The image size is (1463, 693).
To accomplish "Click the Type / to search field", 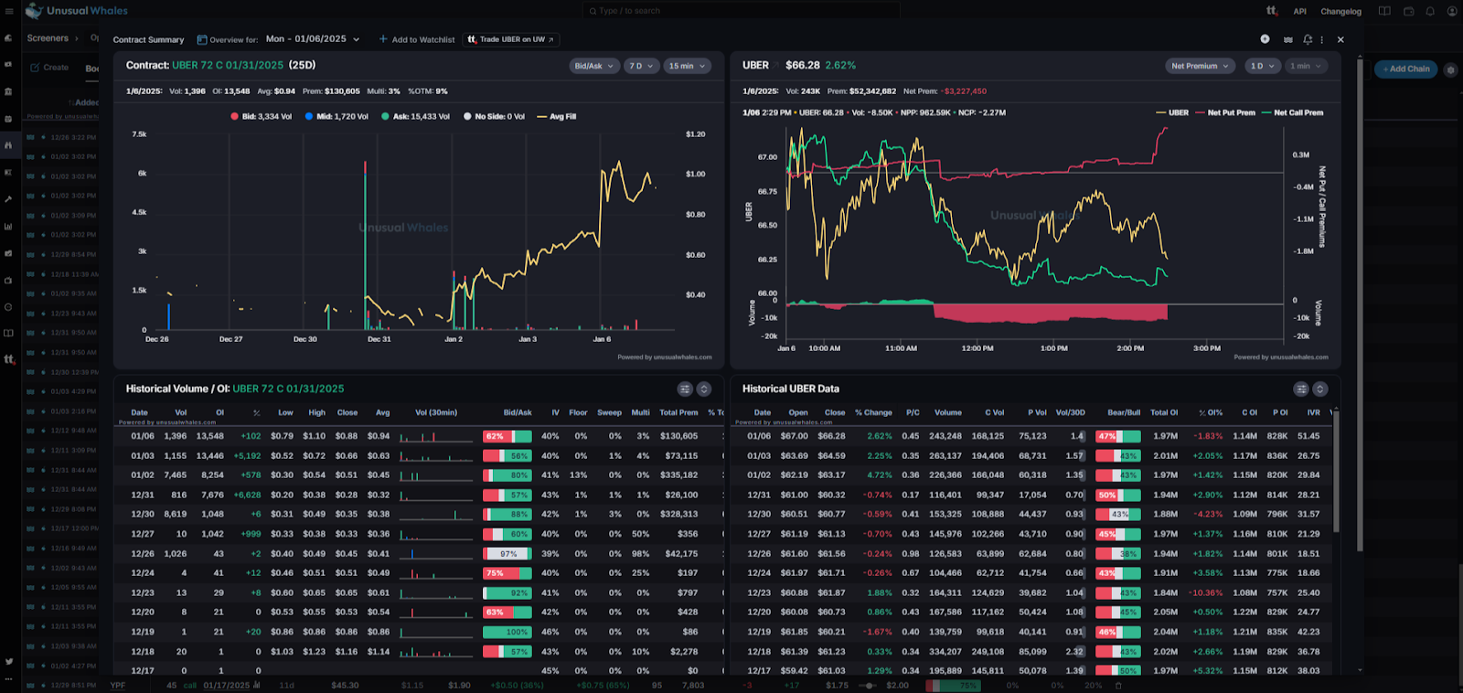I will [x=741, y=11].
